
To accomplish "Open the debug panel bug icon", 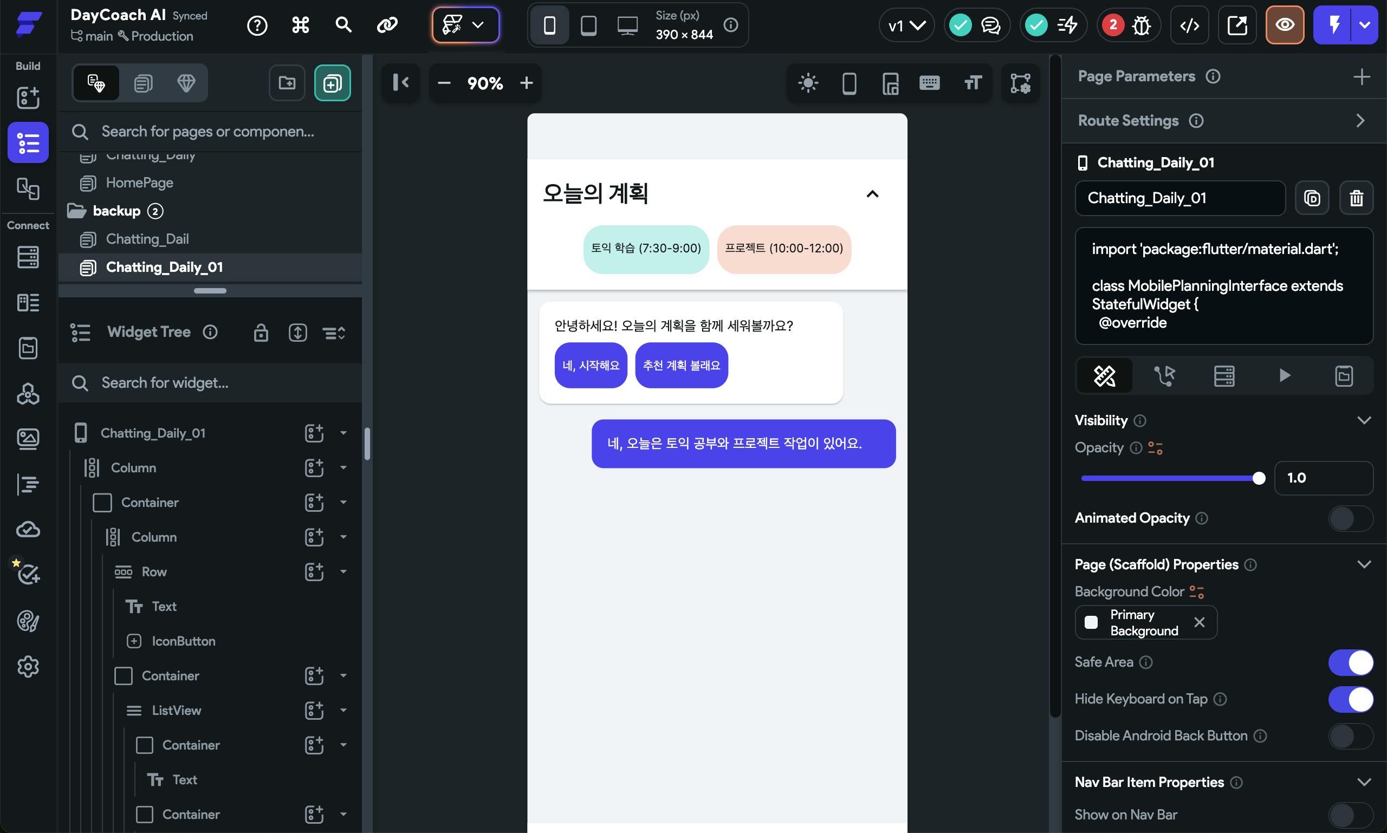I will pos(1141,25).
